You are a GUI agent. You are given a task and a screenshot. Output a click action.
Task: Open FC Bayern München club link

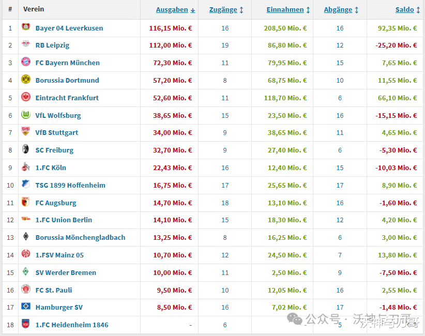pyautogui.click(x=68, y=63)
